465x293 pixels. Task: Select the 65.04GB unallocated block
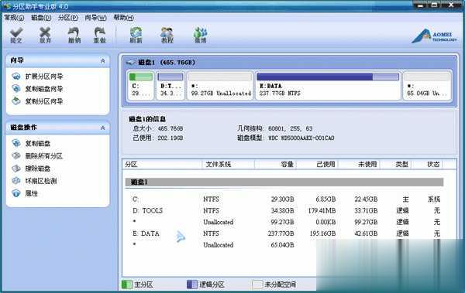(427, 85)
